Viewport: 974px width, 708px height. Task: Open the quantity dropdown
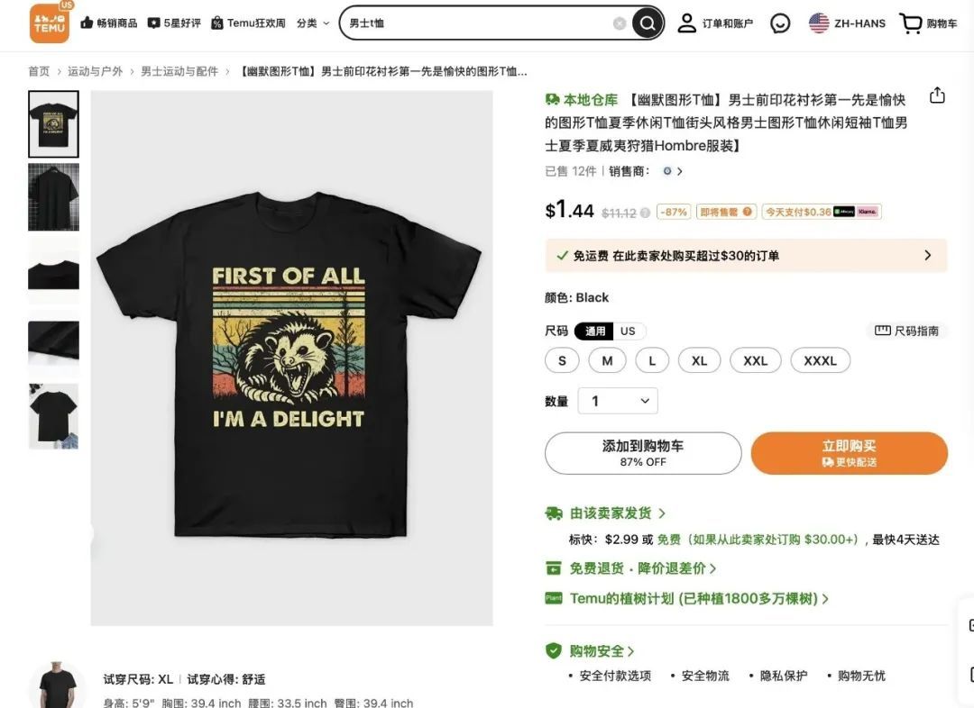click(x=618, y=401)
